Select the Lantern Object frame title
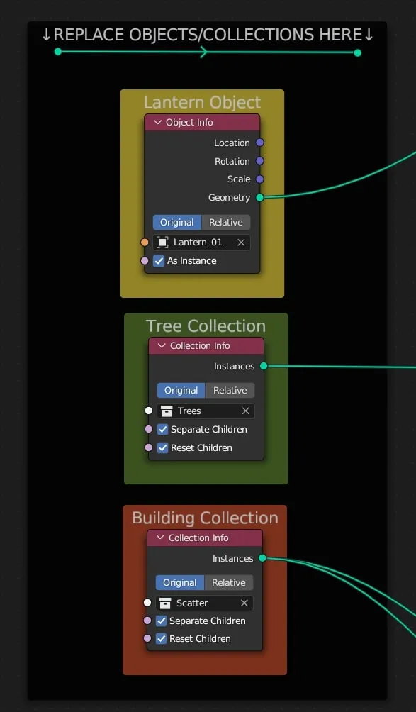The width and height of the screenshot is (416, 712). pos(202,103)
